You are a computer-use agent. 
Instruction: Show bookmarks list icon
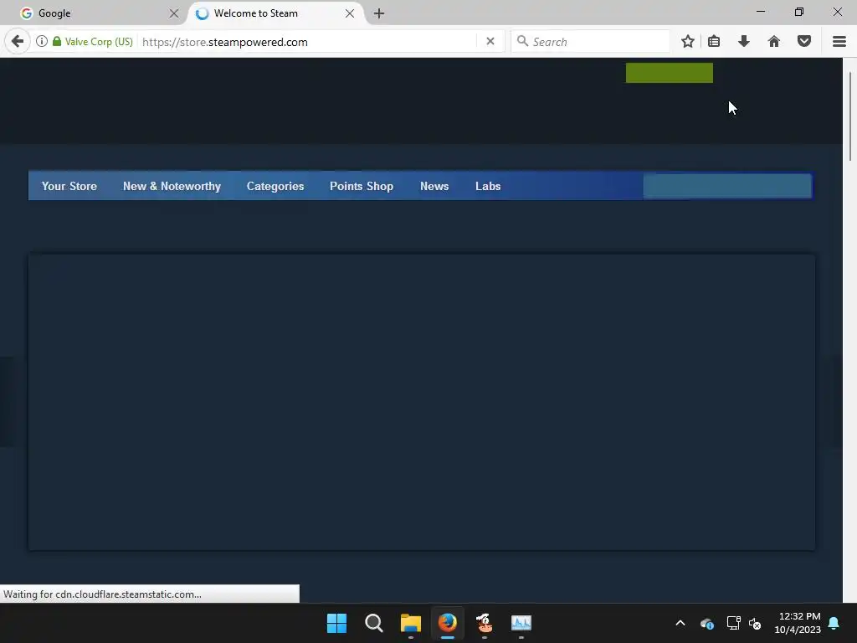[x=714, y=42]
